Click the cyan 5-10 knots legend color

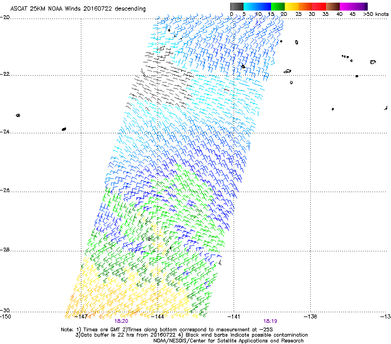point(250,6)
